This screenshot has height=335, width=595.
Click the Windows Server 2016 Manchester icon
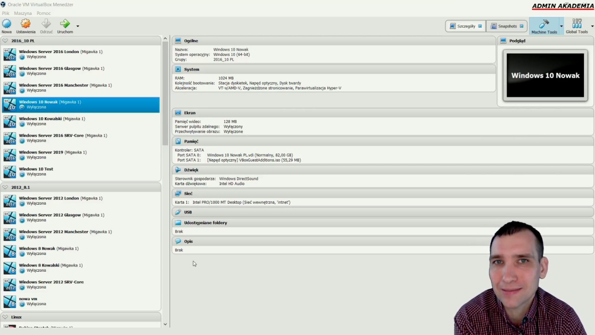(10, 88)
